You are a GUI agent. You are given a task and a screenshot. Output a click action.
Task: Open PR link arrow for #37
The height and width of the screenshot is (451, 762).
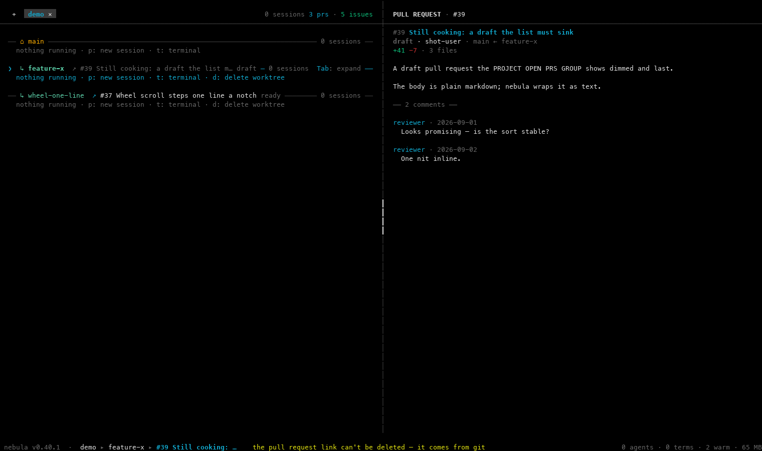pos(94,96)
